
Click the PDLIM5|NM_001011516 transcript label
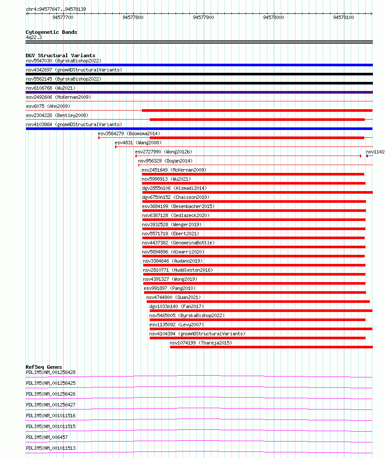click(51, 416)
